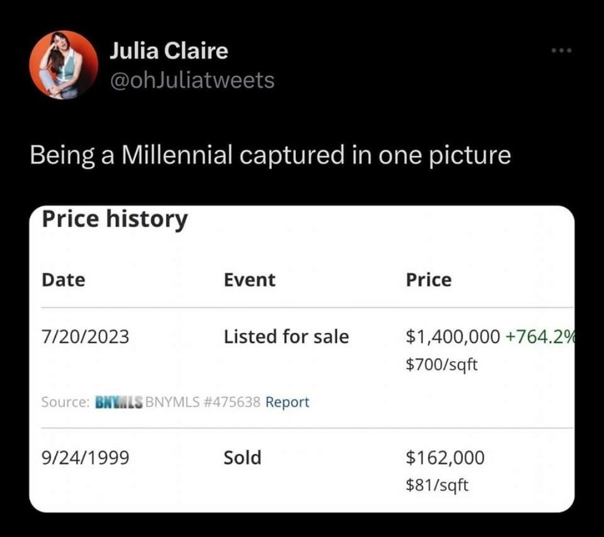Click the Julia Claire display name
The height and width of the screenshot is (537, 604).
pyautogui.click(x=168, y=51)
